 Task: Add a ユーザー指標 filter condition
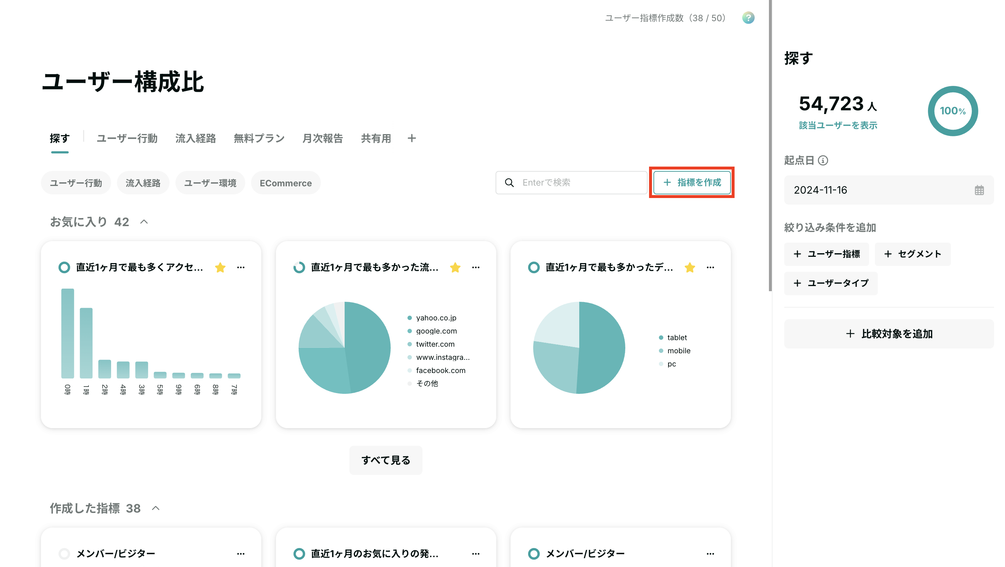(826, 254)
